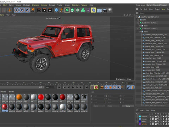The width and height of the screenshot is (169, 127).
Task: Select the Spline Pen tool
Action: (62, 10)
